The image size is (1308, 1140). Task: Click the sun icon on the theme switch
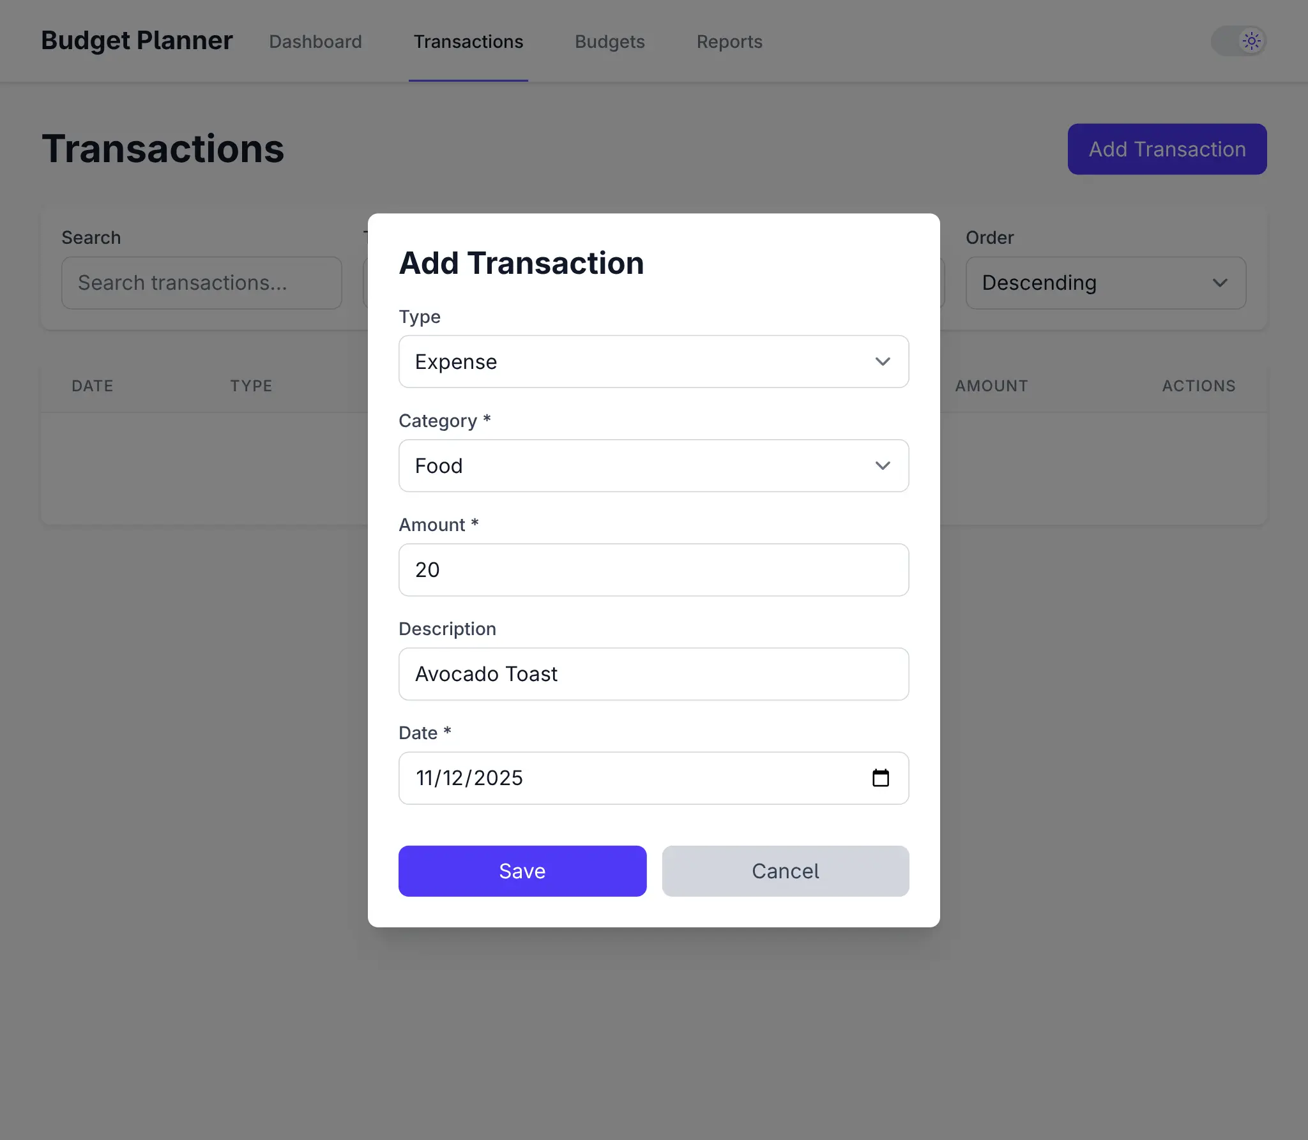pyautogui.click(x=1251, y=40)
